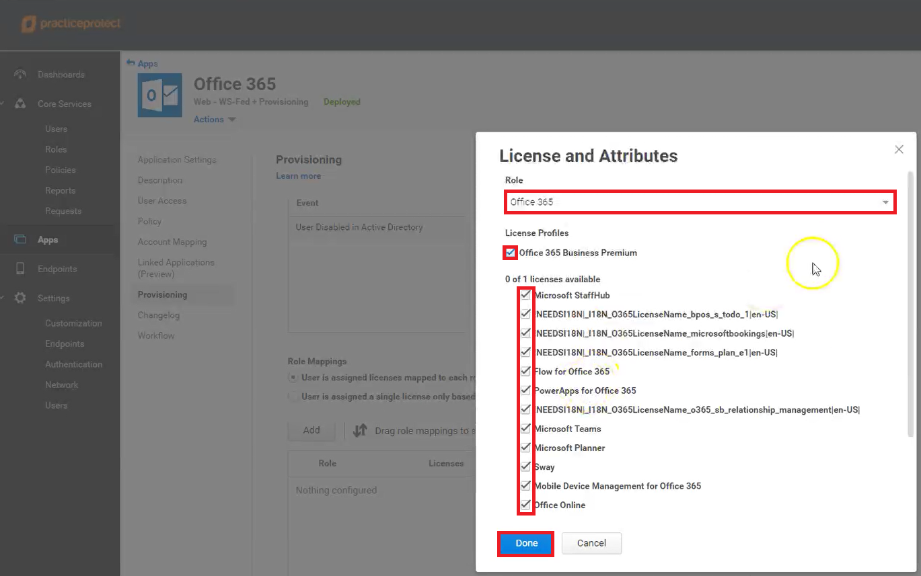Viewport: 921px width, 576px height.
Task: Open Network under Settings
Action: (62, 384)
